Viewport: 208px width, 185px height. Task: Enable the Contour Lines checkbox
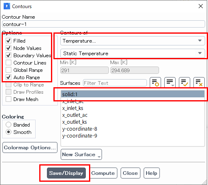point(8,62)
